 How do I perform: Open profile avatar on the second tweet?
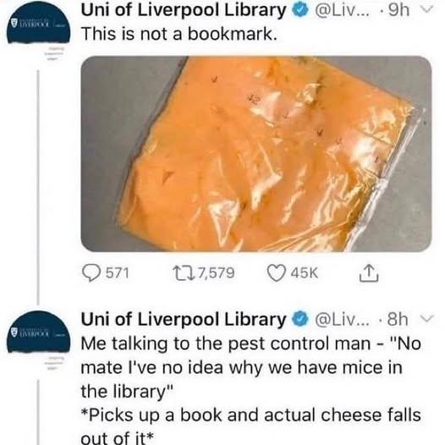(x=39, y=332)
